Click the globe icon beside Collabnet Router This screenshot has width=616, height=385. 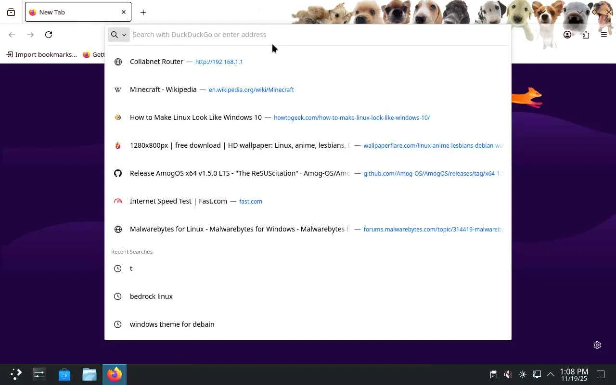pyautogui.click(x=118, y=62)
